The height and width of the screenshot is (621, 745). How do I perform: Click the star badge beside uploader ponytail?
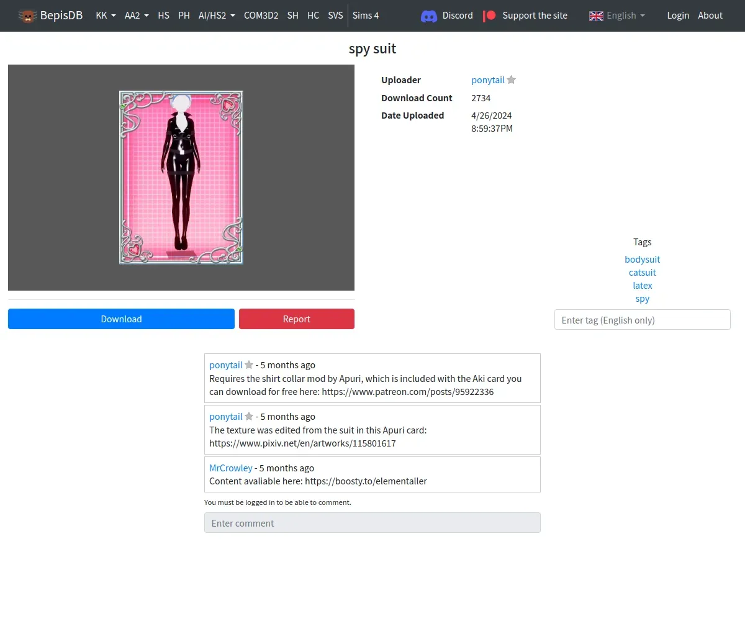[x=512, y=79]
